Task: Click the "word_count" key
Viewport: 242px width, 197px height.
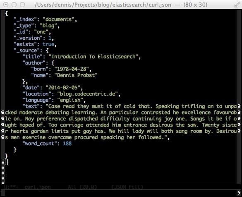Action: (x=40, y=144)
